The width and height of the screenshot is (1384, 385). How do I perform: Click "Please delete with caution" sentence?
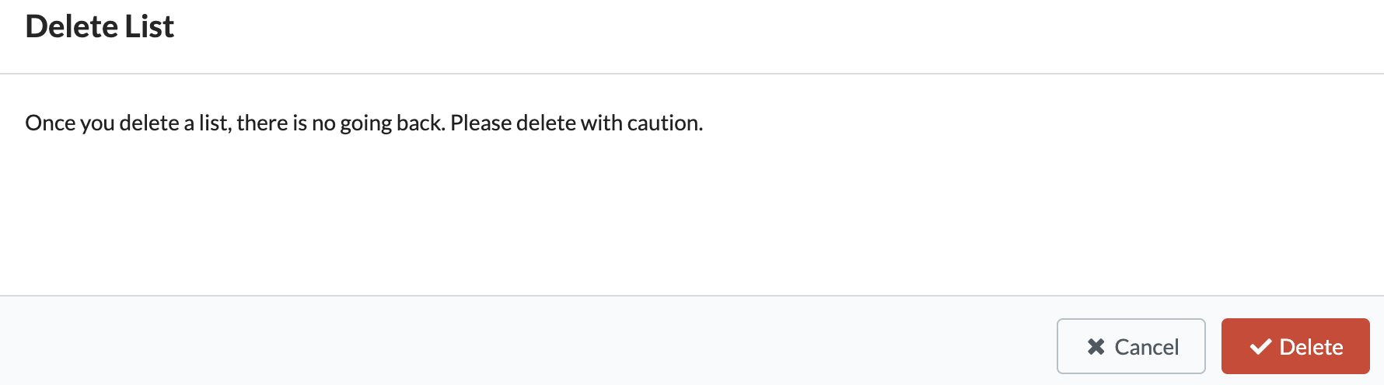(x=577, y=123)
